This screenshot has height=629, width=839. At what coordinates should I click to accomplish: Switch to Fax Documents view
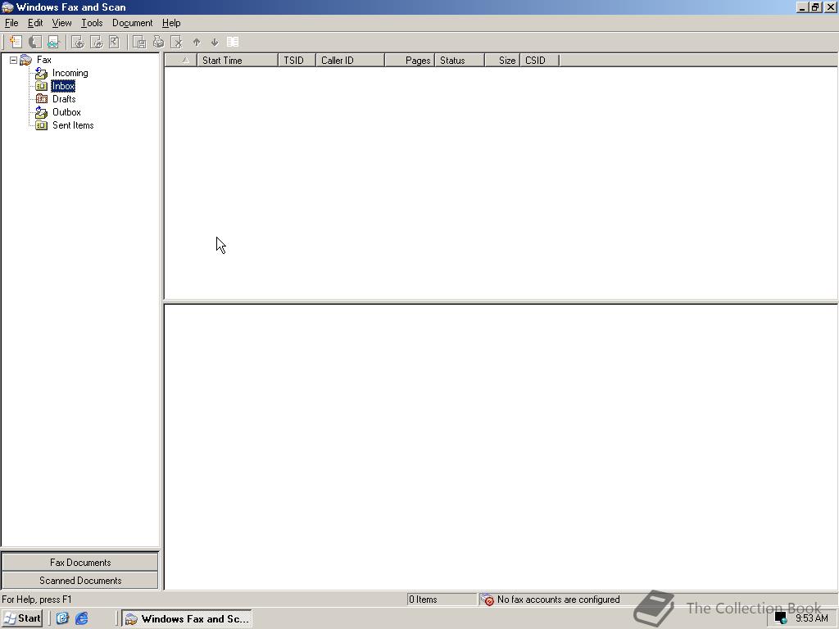click(x=80, y=562)
